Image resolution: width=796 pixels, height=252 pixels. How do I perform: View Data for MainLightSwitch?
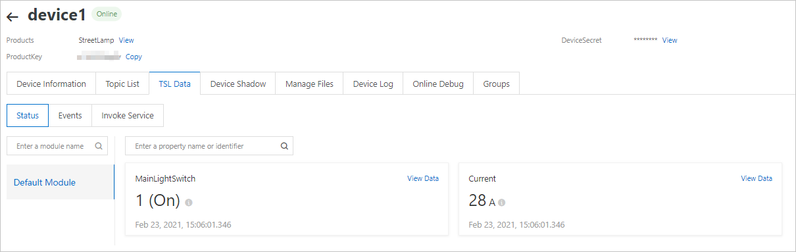tap(423, 178)
